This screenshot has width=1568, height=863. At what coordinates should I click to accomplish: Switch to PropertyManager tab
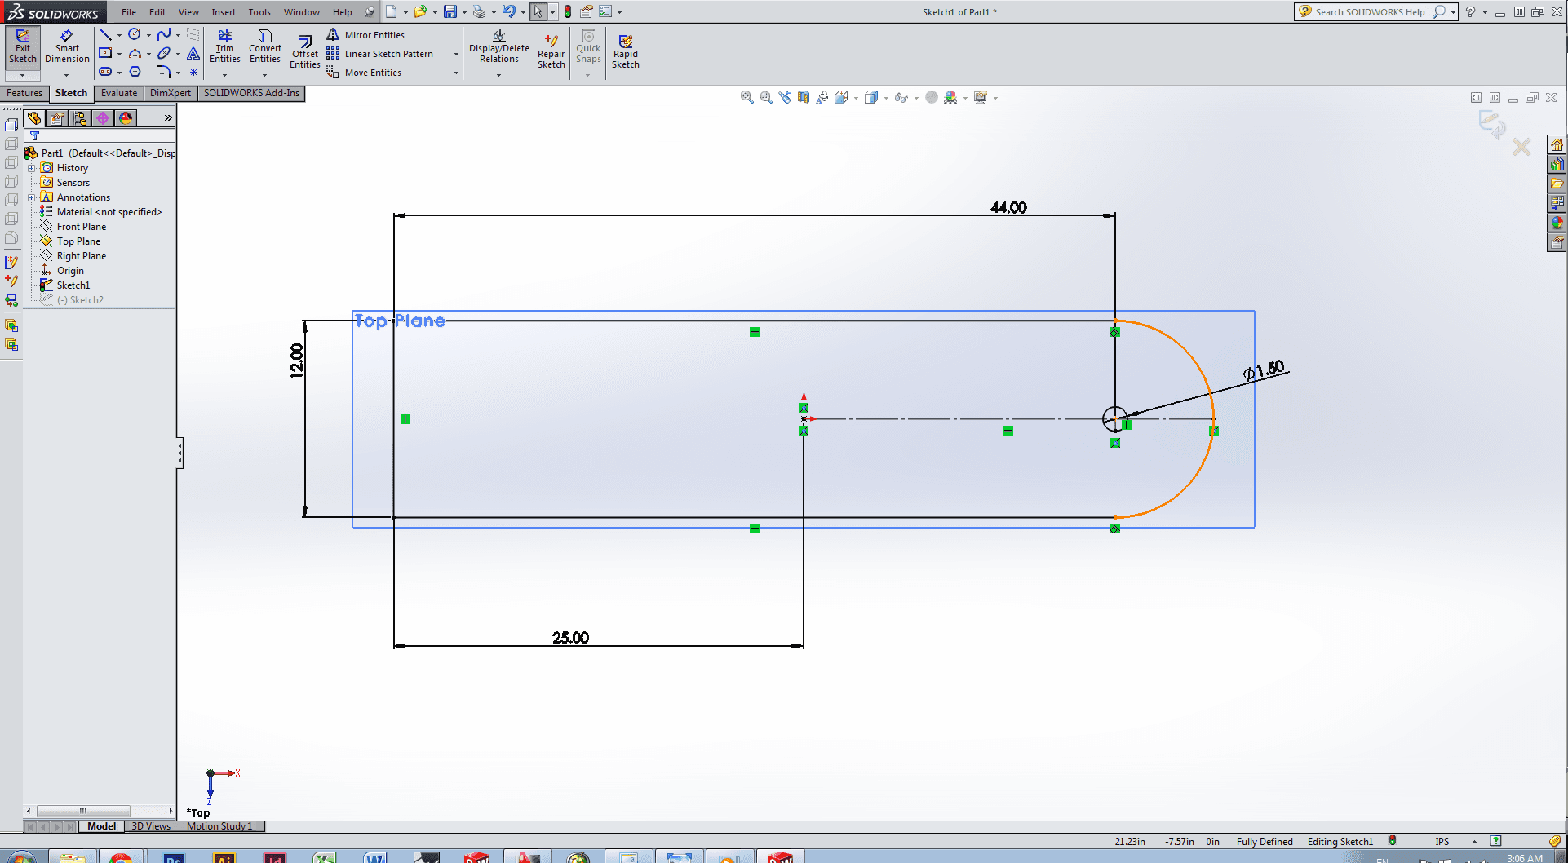[57, 118]
